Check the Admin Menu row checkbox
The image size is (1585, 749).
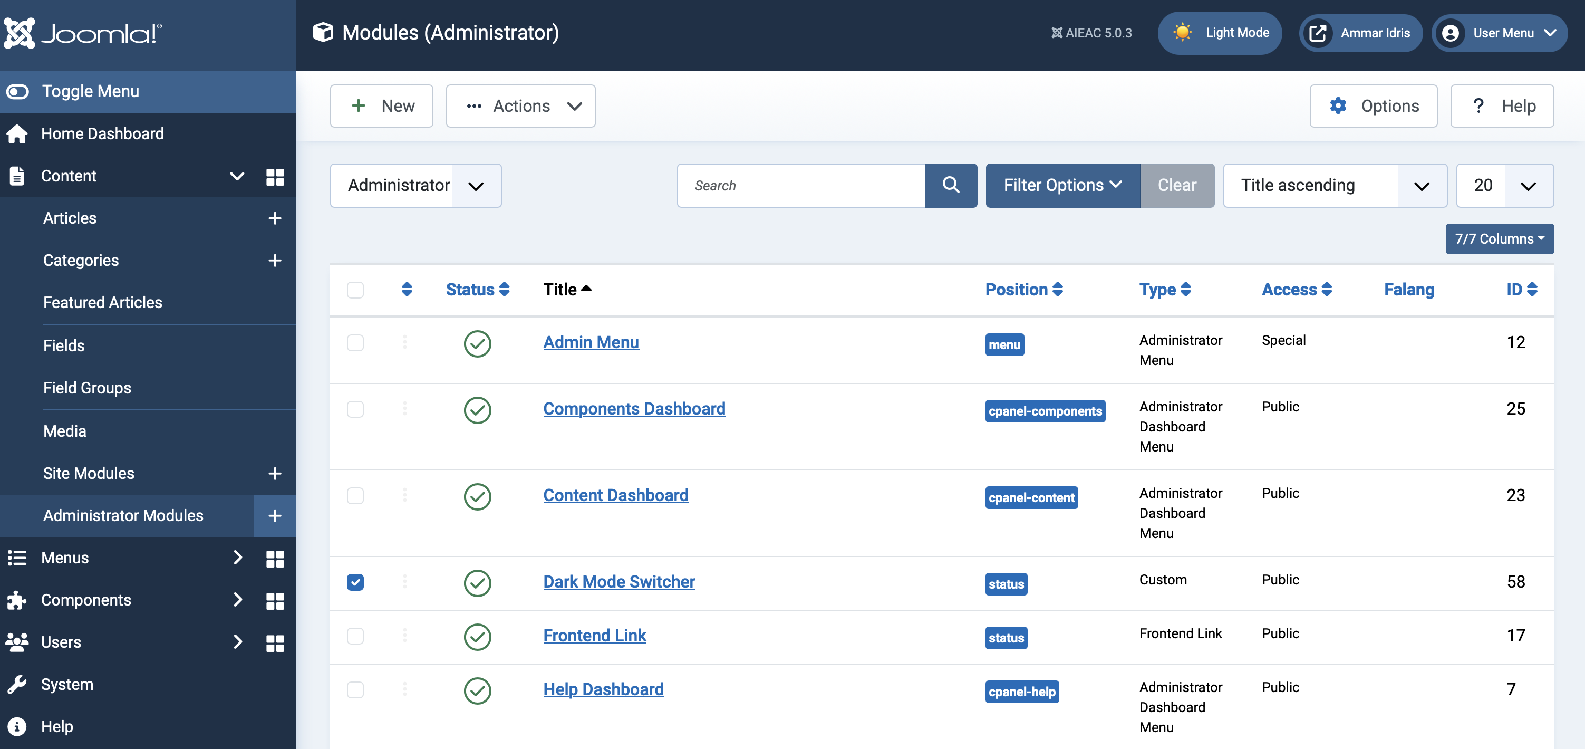[x=356, y=343]
